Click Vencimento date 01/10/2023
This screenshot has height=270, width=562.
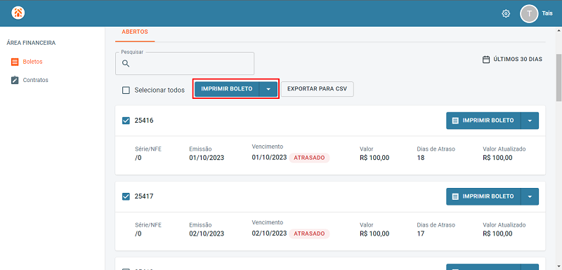click(269, 157)
